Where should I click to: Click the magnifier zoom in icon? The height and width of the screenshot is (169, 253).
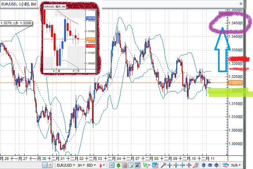163,165
